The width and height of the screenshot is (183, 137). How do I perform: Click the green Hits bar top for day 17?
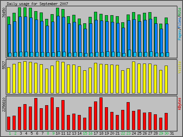pyautogui.click(x=96, y=16)
